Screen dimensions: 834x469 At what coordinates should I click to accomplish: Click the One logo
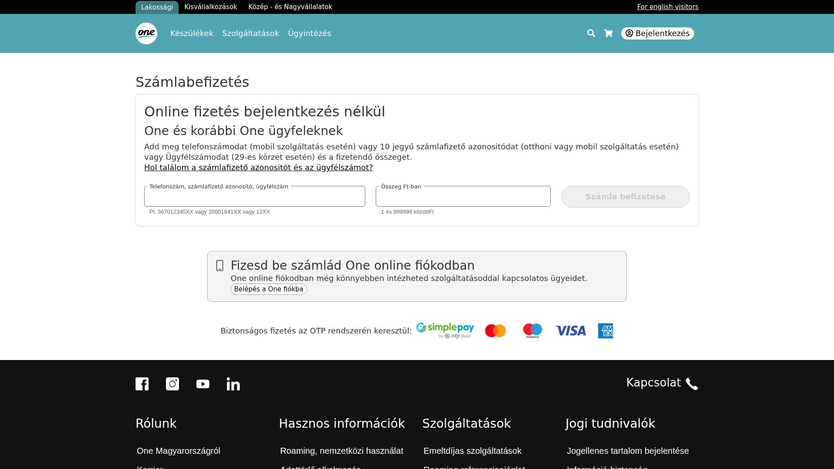[146, 33]
